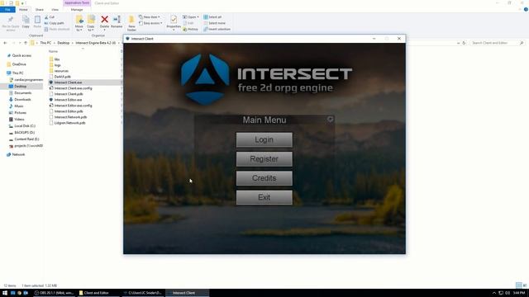Click History in the Explorer ribbon
The height and width of the screenshot is (297, 529).
[191, 30]
